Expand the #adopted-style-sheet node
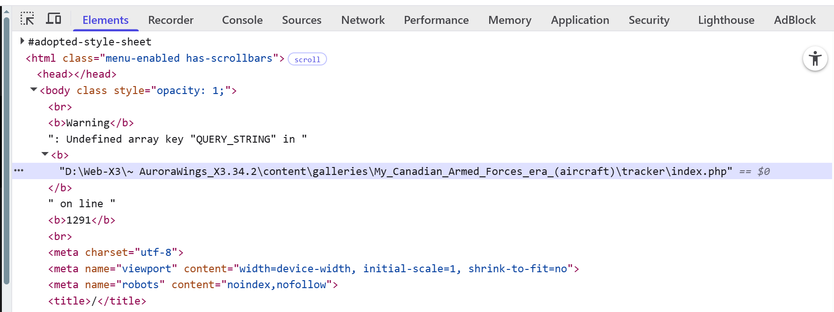Viewport: 834px width, 312px height. (x=22, y=41)
